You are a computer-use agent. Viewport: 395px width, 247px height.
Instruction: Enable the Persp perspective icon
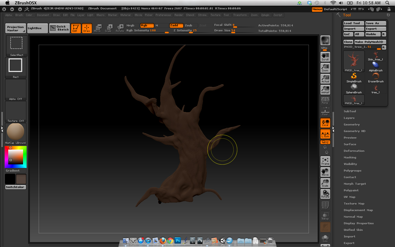pyautogui.click(x=325, y=101)
